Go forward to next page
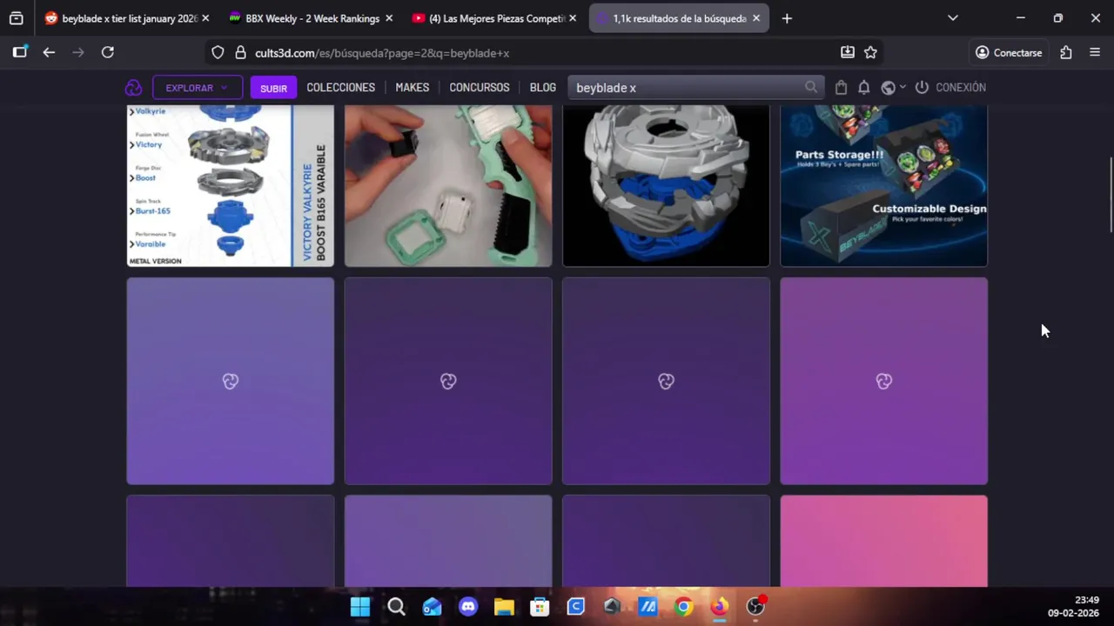Viewport: 1114px width, 626px height. point(78,53)
